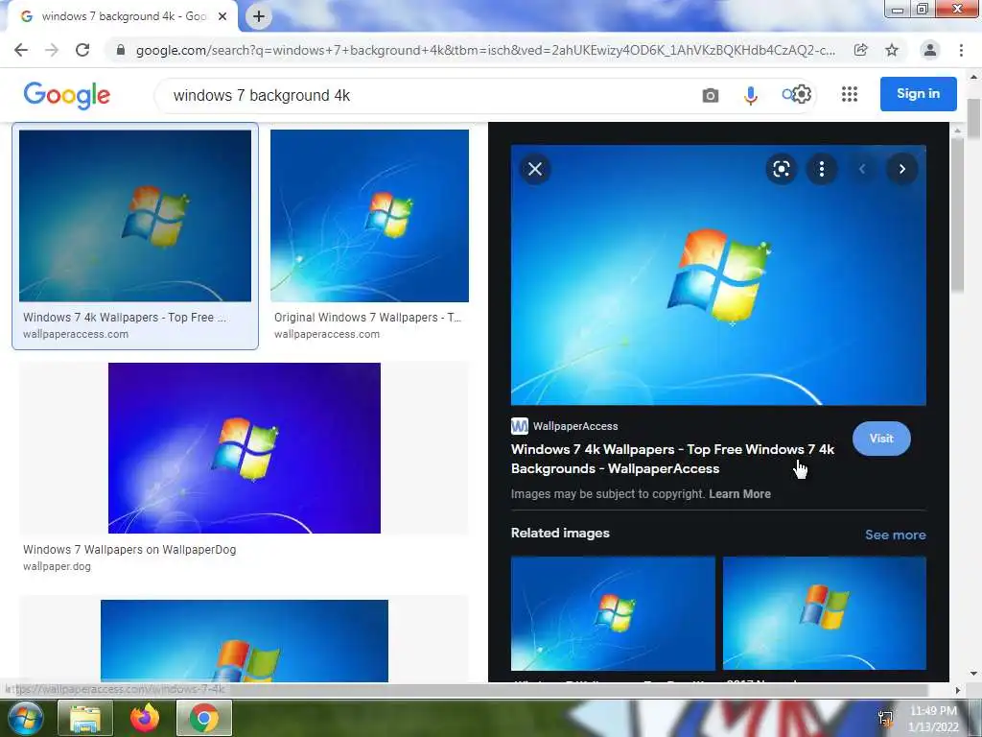Click the address bar URL
This screenshot has width=982, height=737.
click(485, 50)
